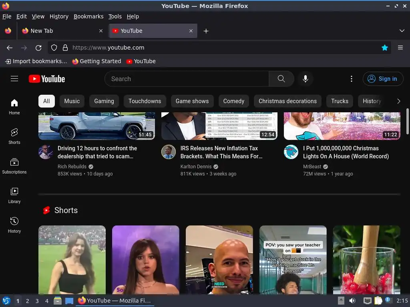Open the YouTube bookmark in toolbar
This screenshot has height=307, width=410.
(x=141, y=61)
